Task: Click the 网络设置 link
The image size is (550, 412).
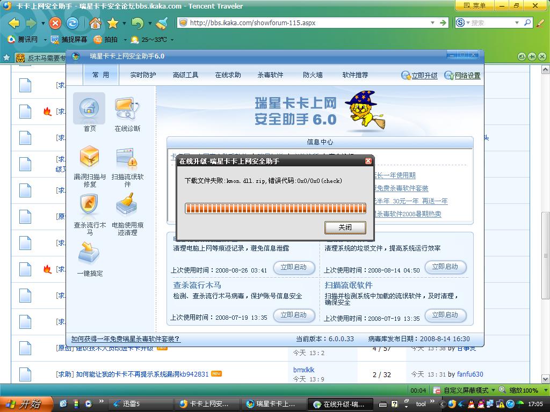Action: 462,75
